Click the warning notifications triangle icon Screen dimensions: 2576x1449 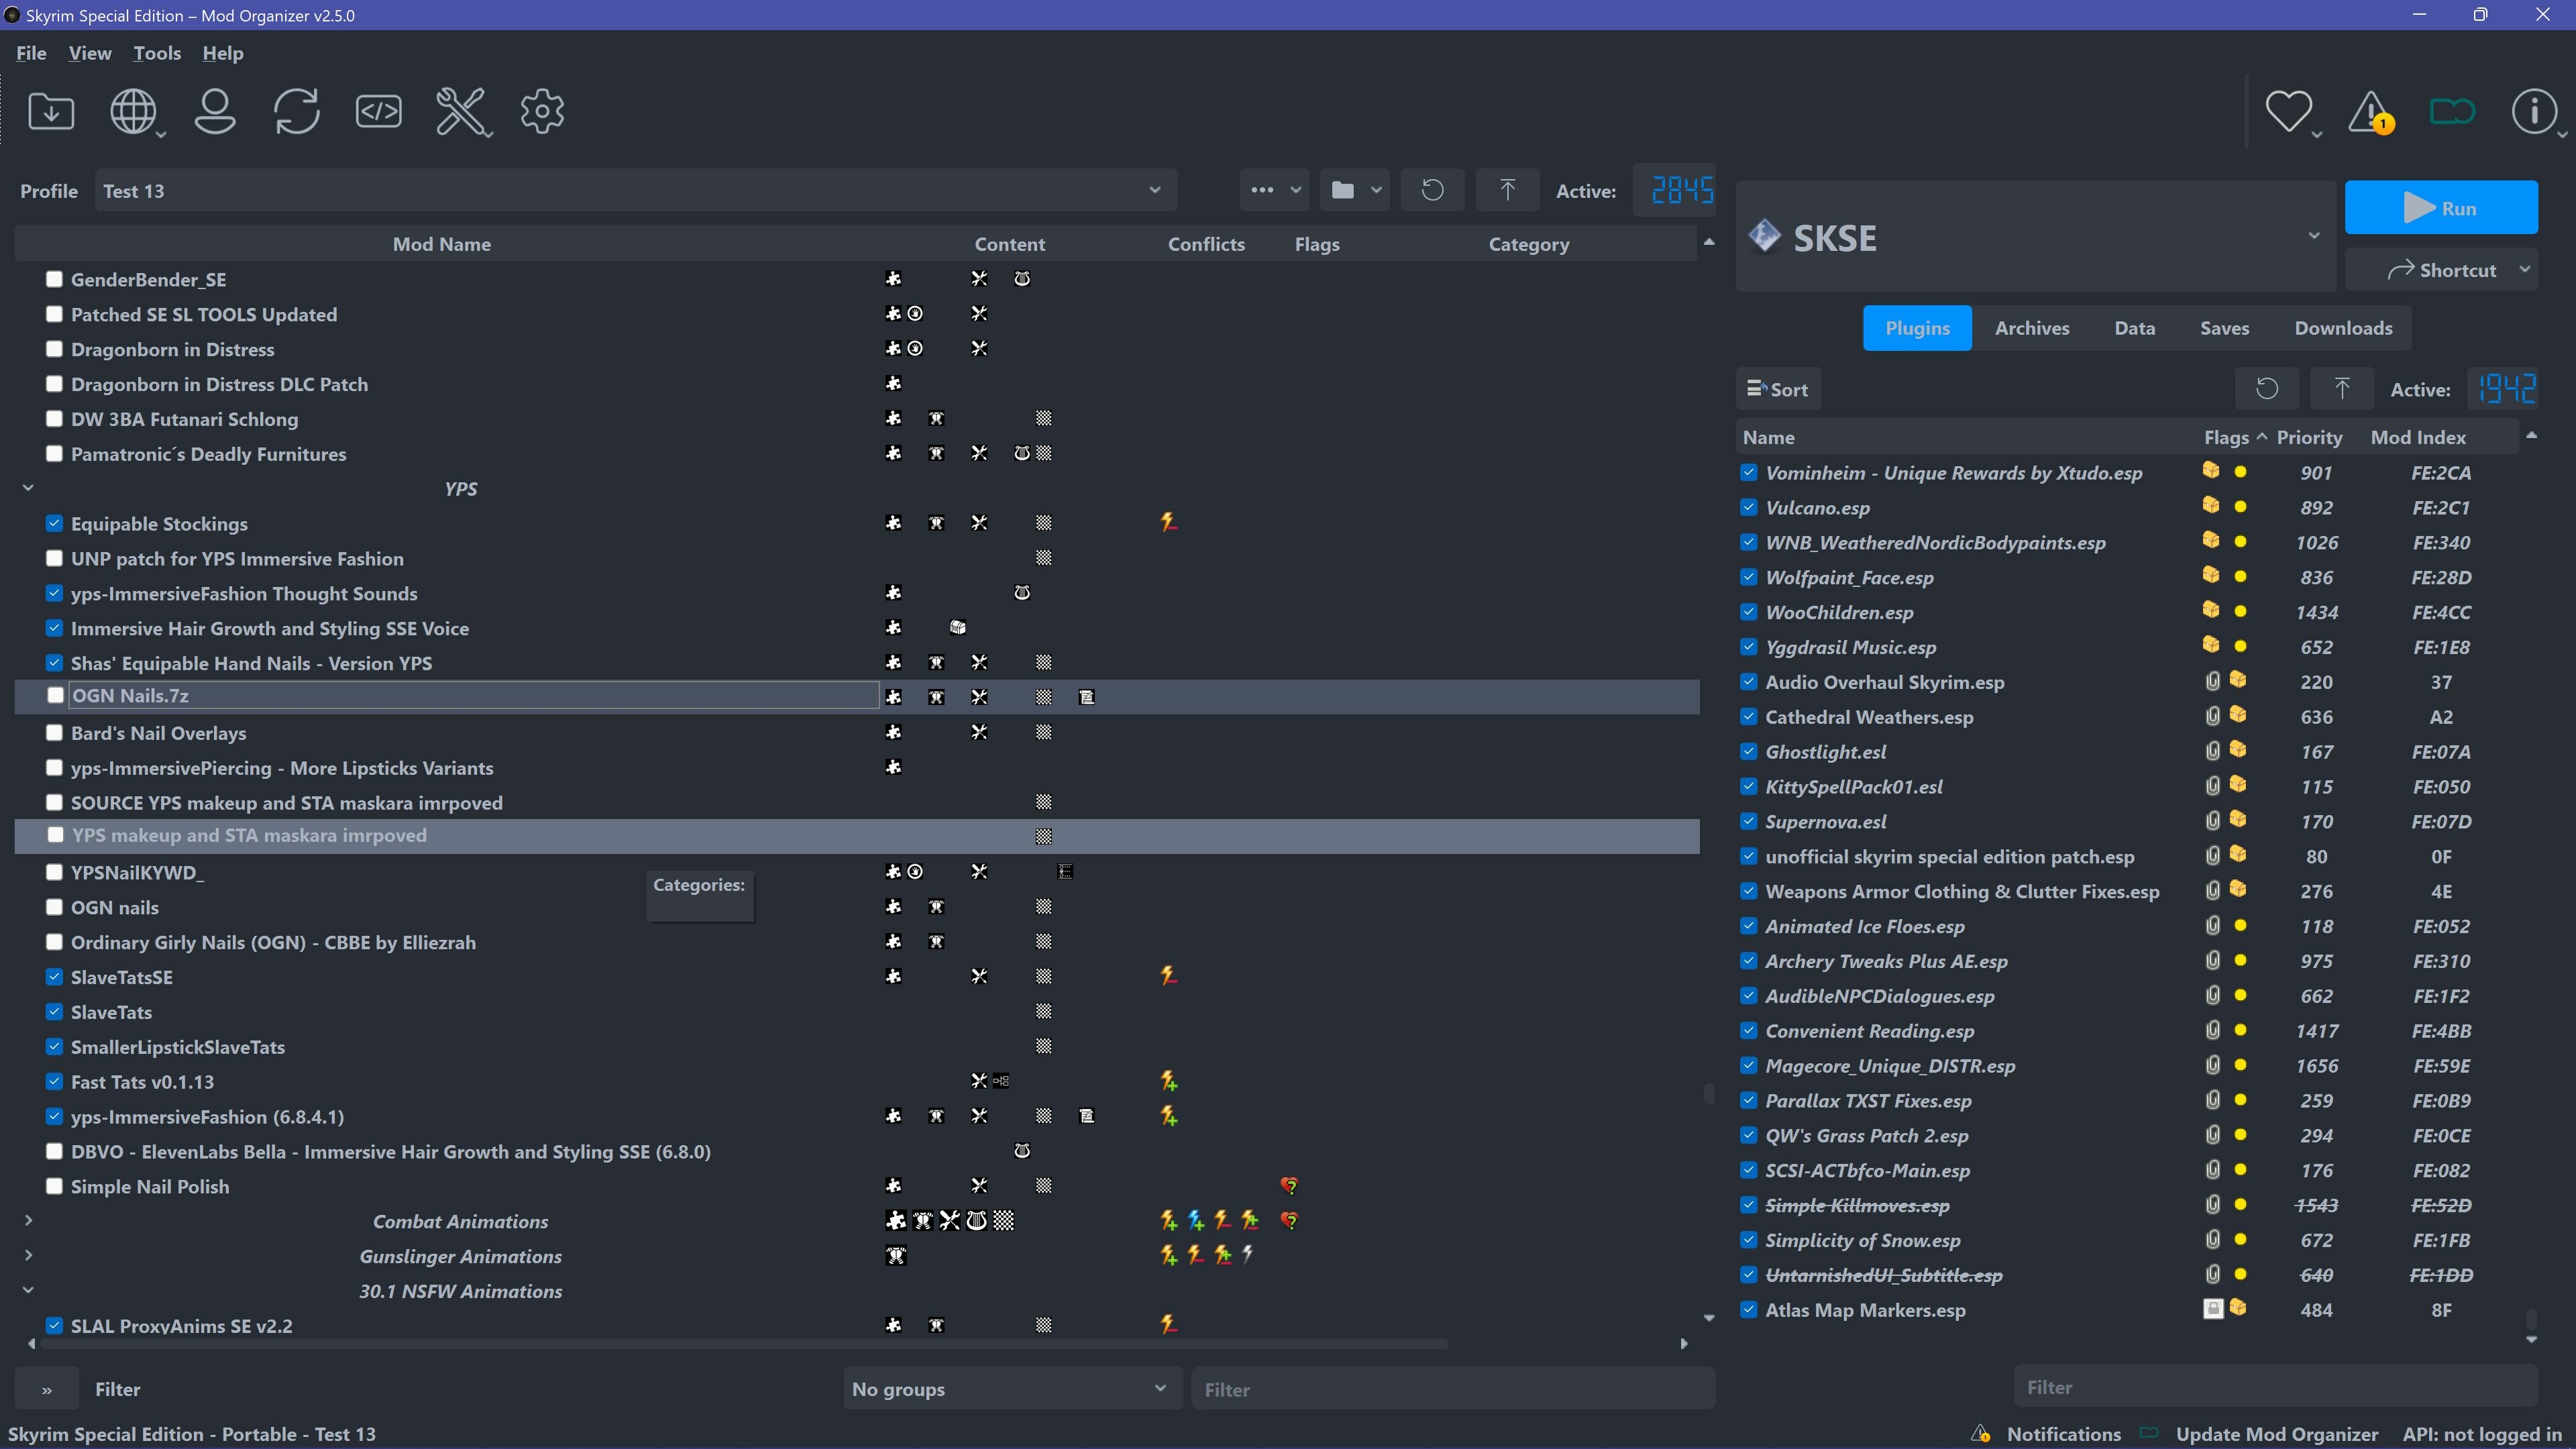coord(2370,111)
